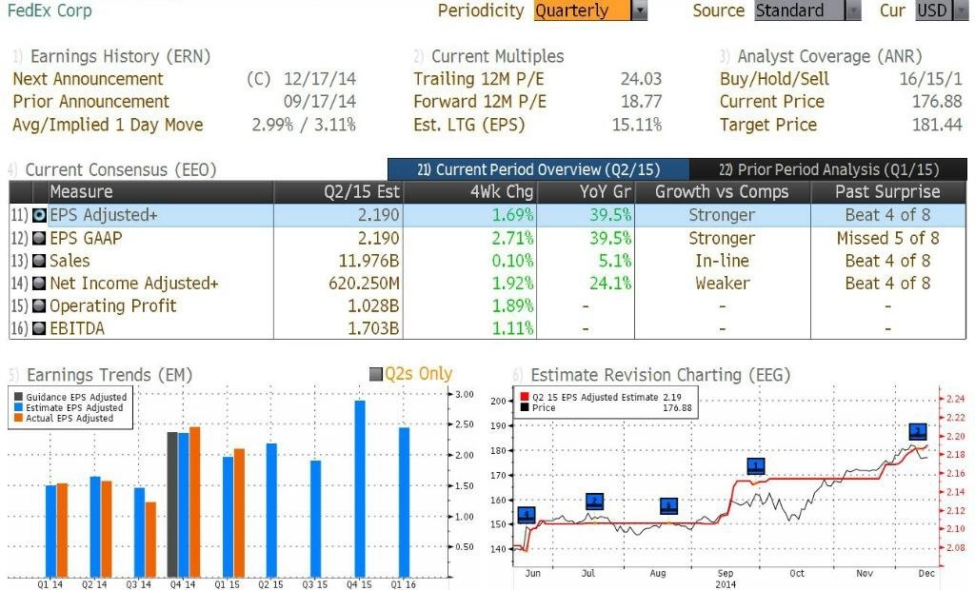The image size is (975, 590).
Task: Click the Sales estimate value 11.976B
Action: [368, 261]
